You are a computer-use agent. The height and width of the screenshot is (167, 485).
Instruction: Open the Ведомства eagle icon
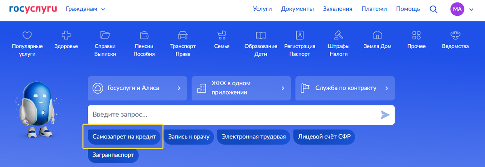tap(455, 35)
